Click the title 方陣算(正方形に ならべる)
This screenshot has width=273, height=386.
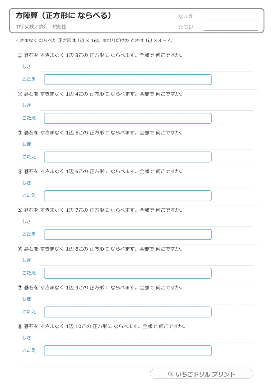(x=63, y=16)
